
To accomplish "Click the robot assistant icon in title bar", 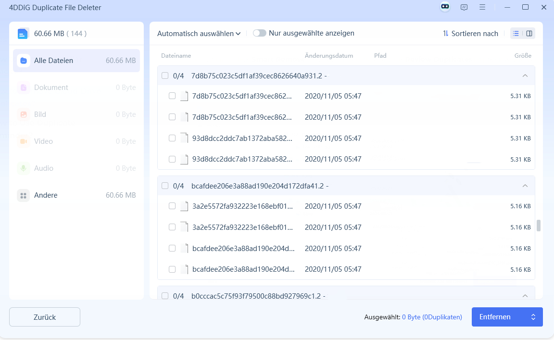I will pos(445,7).
